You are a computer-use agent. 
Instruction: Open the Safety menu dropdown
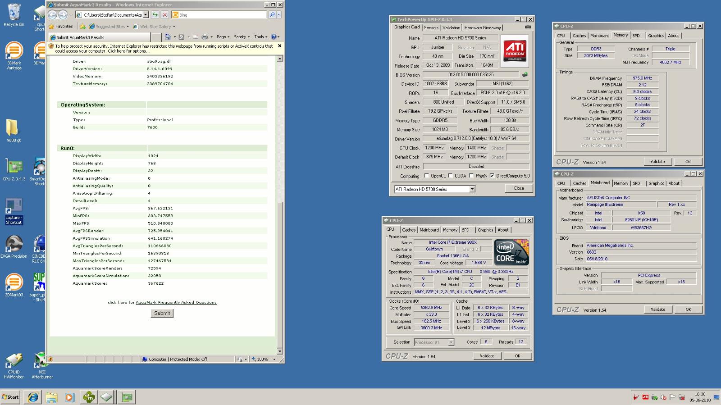(242, 37)
